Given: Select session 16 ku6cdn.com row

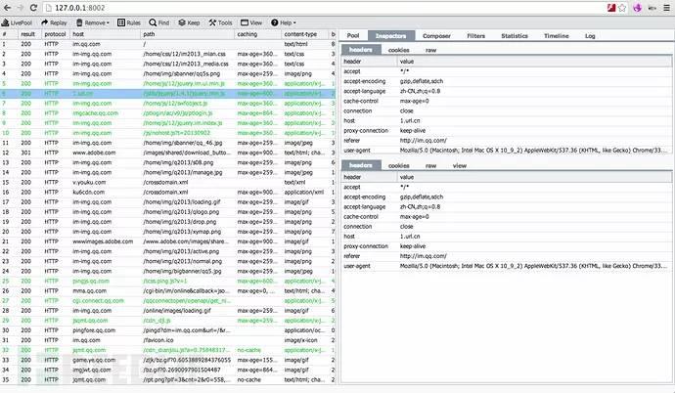Looking at the screenshot, I should tap(168, 193).
